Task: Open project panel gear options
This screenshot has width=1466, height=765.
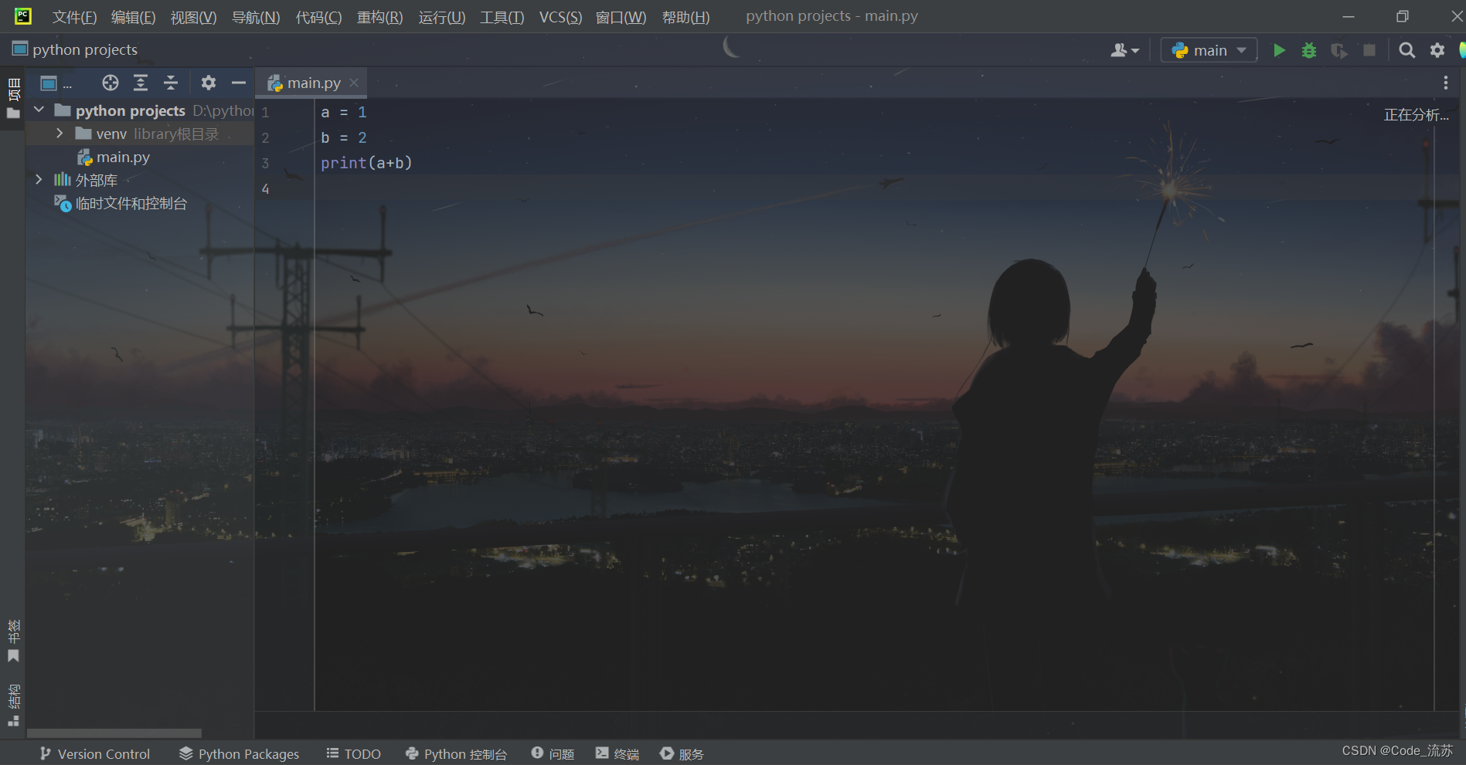Action: point(209,83)
